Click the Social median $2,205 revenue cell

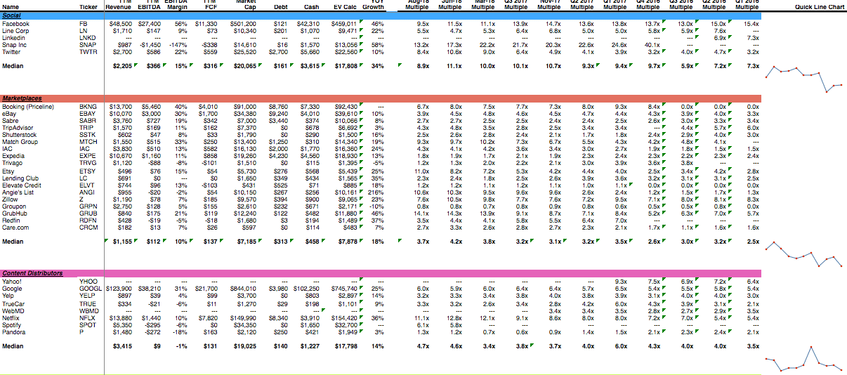(122, 65)
